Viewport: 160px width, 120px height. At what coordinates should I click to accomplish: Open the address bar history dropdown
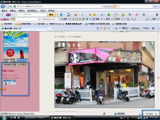click(x=102, y=6)
